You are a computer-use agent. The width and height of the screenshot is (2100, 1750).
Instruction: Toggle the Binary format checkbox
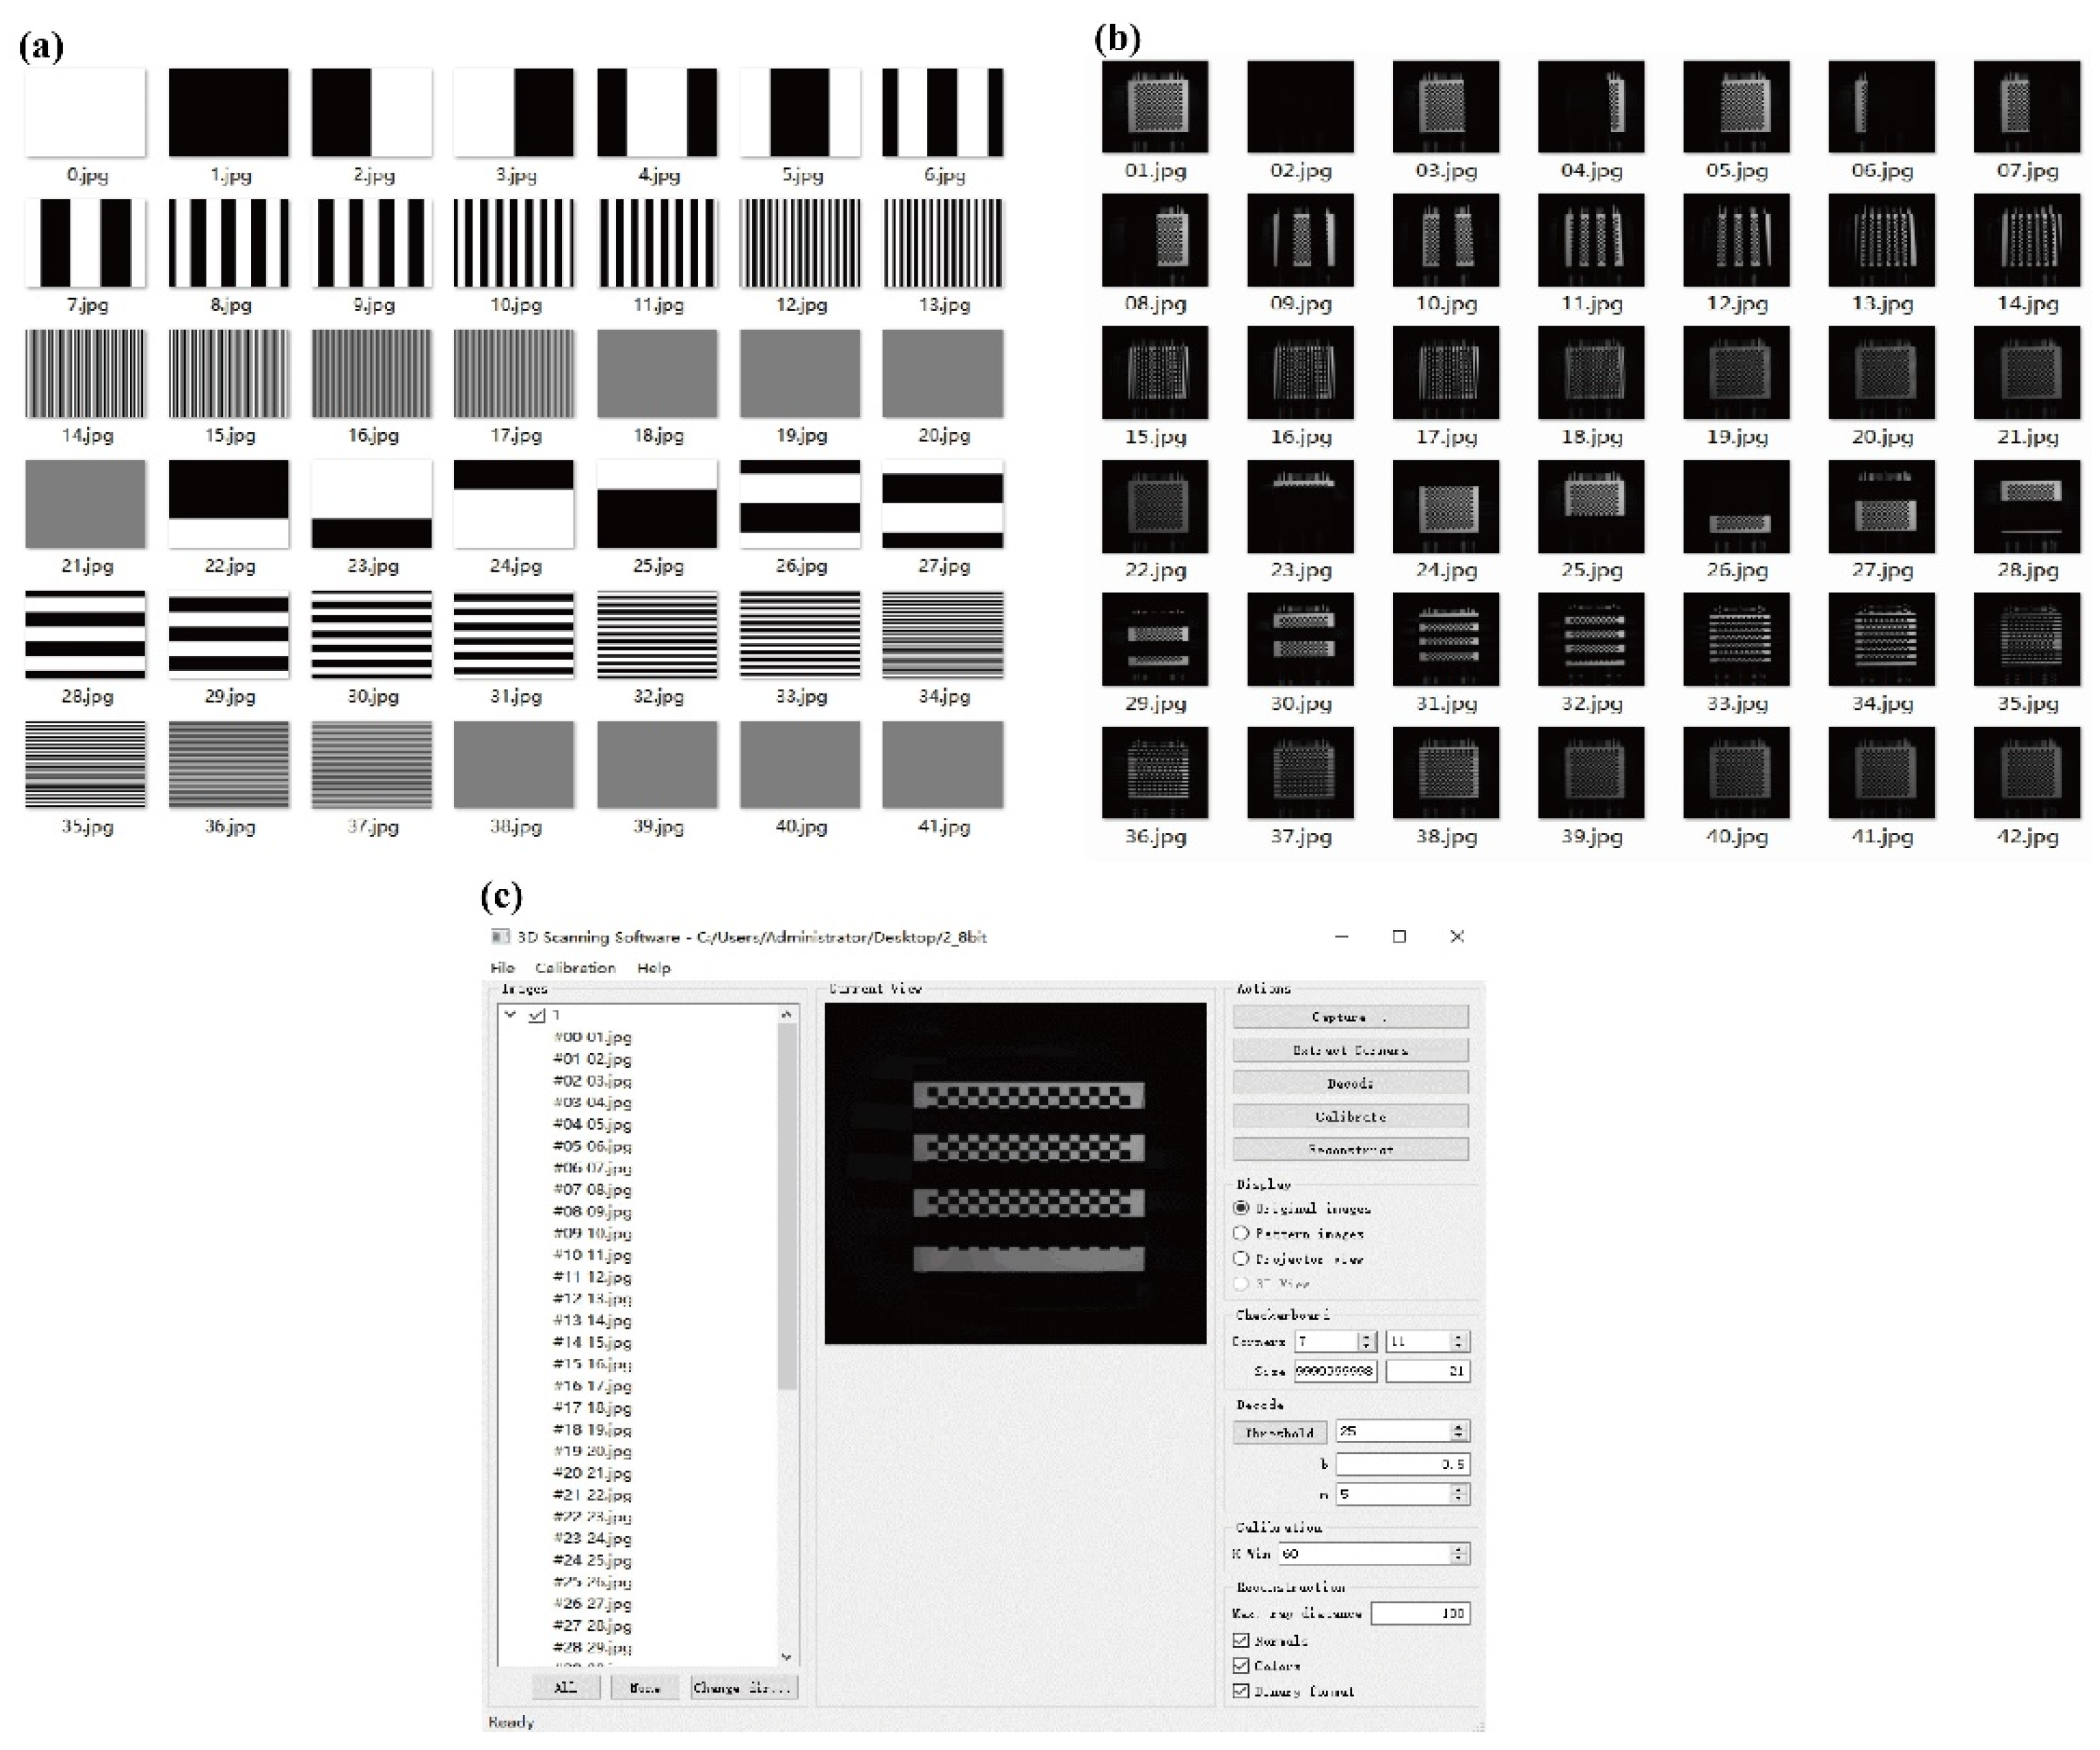coord(1241,1691)
